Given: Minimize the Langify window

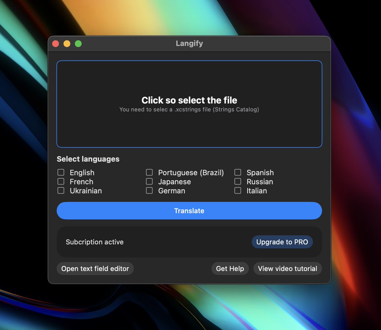Looking at the screenshot, I should (67, 44).
